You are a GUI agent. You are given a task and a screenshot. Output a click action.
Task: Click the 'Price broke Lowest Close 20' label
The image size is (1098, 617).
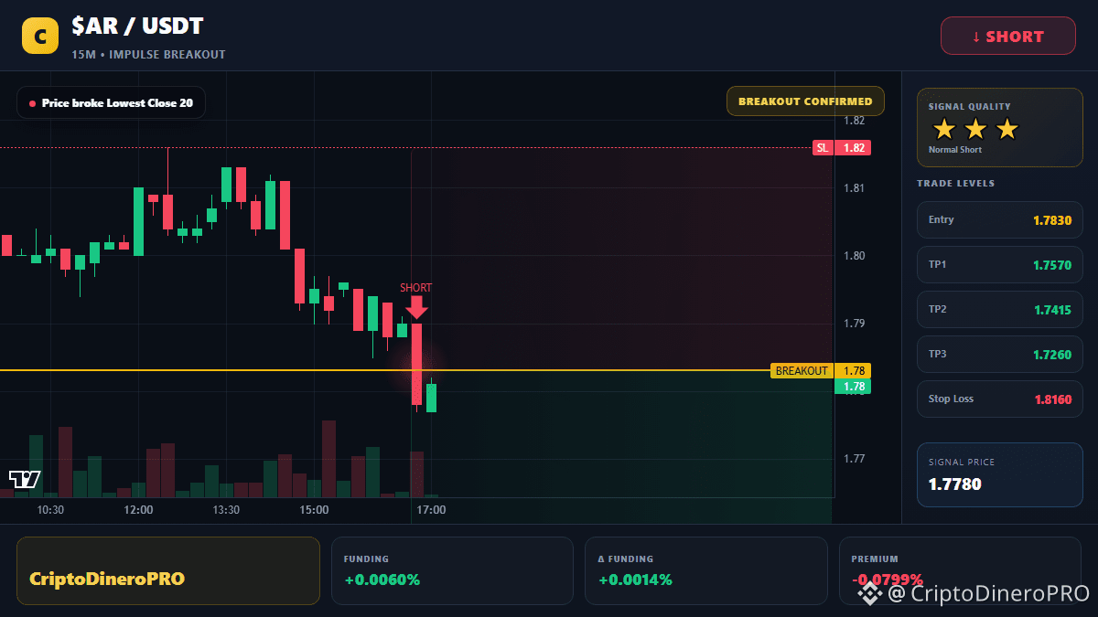(117, 103)
